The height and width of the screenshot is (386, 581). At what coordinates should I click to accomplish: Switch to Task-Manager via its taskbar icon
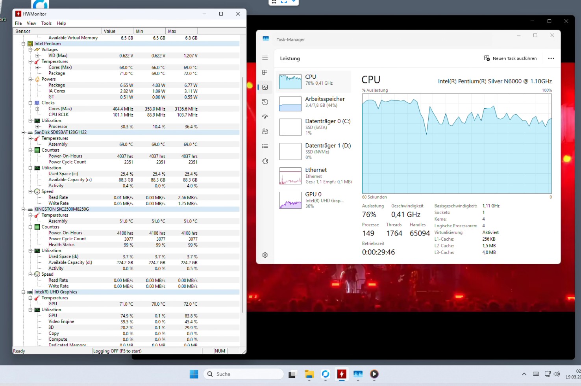pyautogui.click(x=358, y=374)
